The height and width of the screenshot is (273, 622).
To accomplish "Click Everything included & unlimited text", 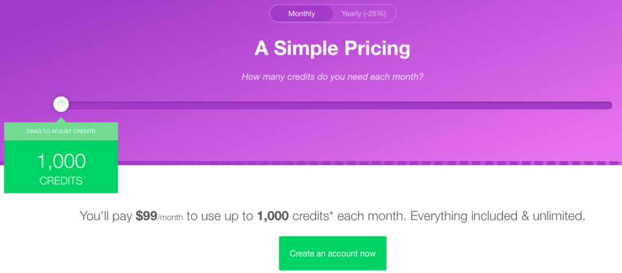I will pos(498,216).
